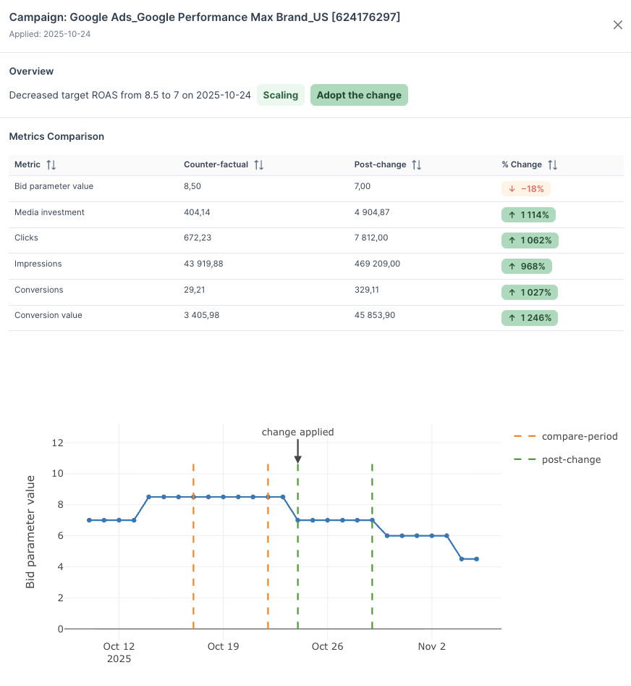This screenshot has width=631, height=686.
Task: Sort by Counter-factual column icon
Action: [x=258, y=165]
